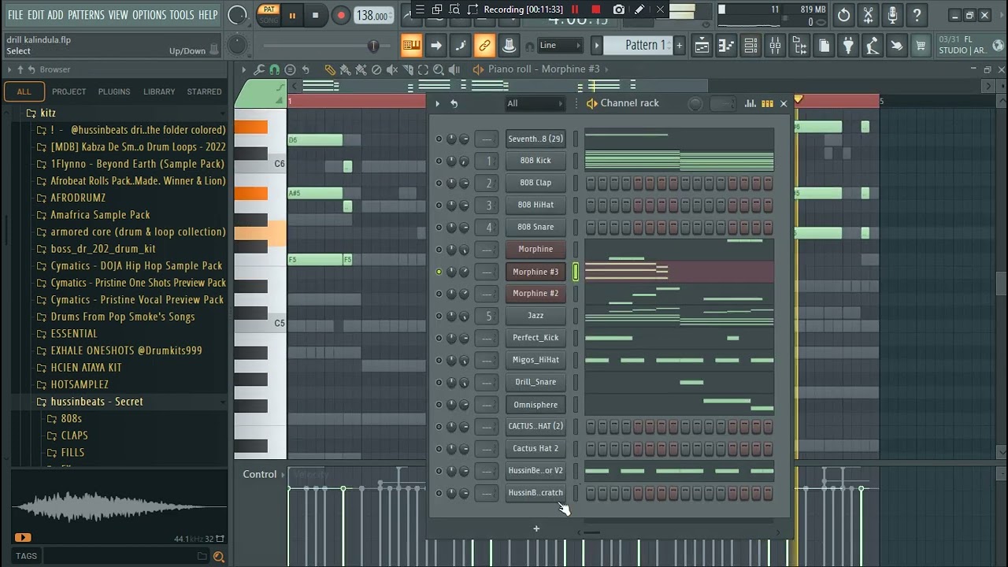Select the Morphine #2 channel selector LED
The height and width of the screenshot is (567, 1008).
pos(576,294)
